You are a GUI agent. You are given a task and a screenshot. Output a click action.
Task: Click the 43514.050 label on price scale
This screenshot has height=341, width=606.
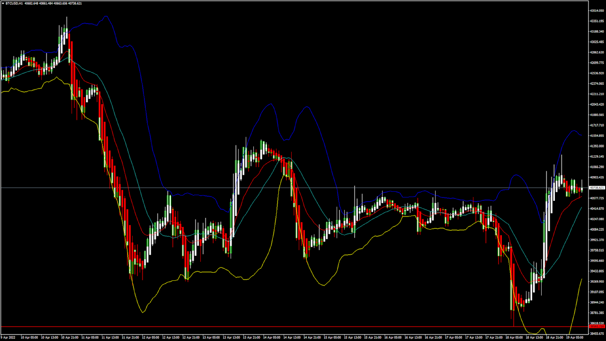click(596, 10)
